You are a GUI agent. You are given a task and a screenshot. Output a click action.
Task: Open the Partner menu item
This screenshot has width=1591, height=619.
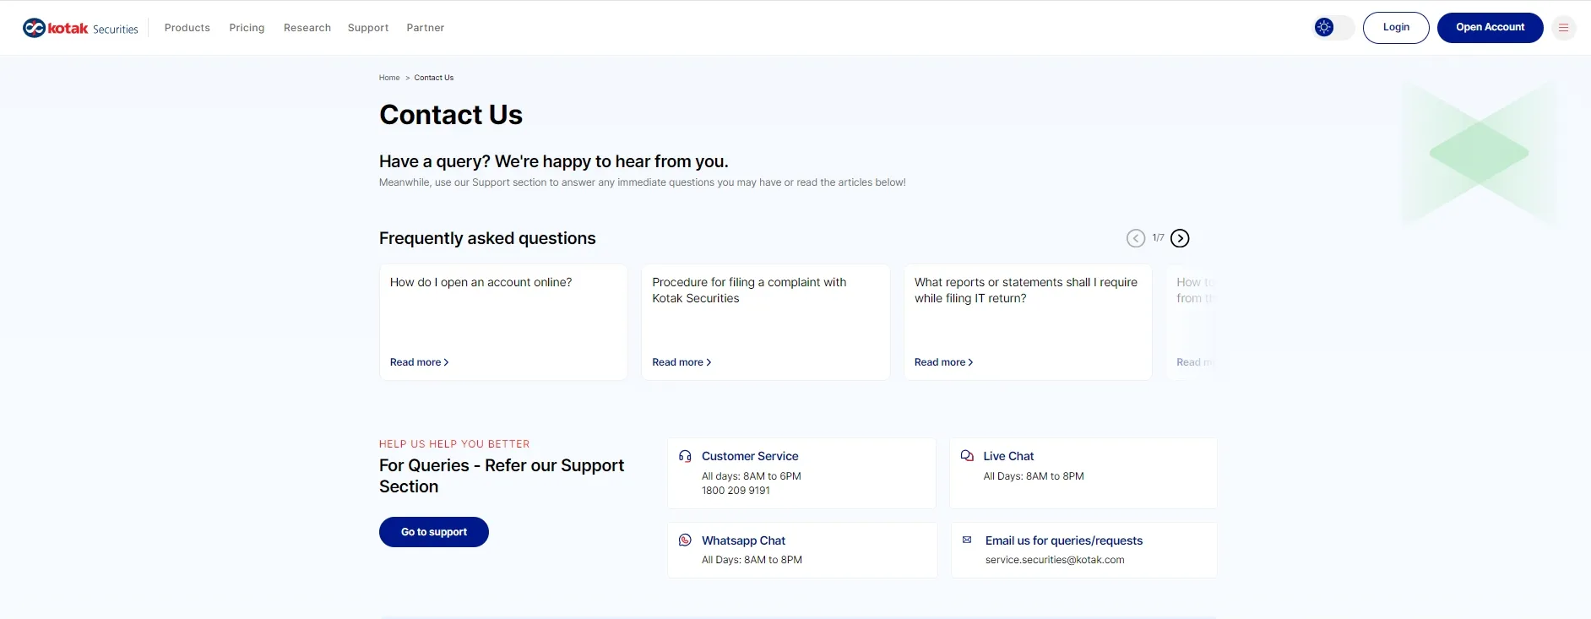(x=426, y=28)
